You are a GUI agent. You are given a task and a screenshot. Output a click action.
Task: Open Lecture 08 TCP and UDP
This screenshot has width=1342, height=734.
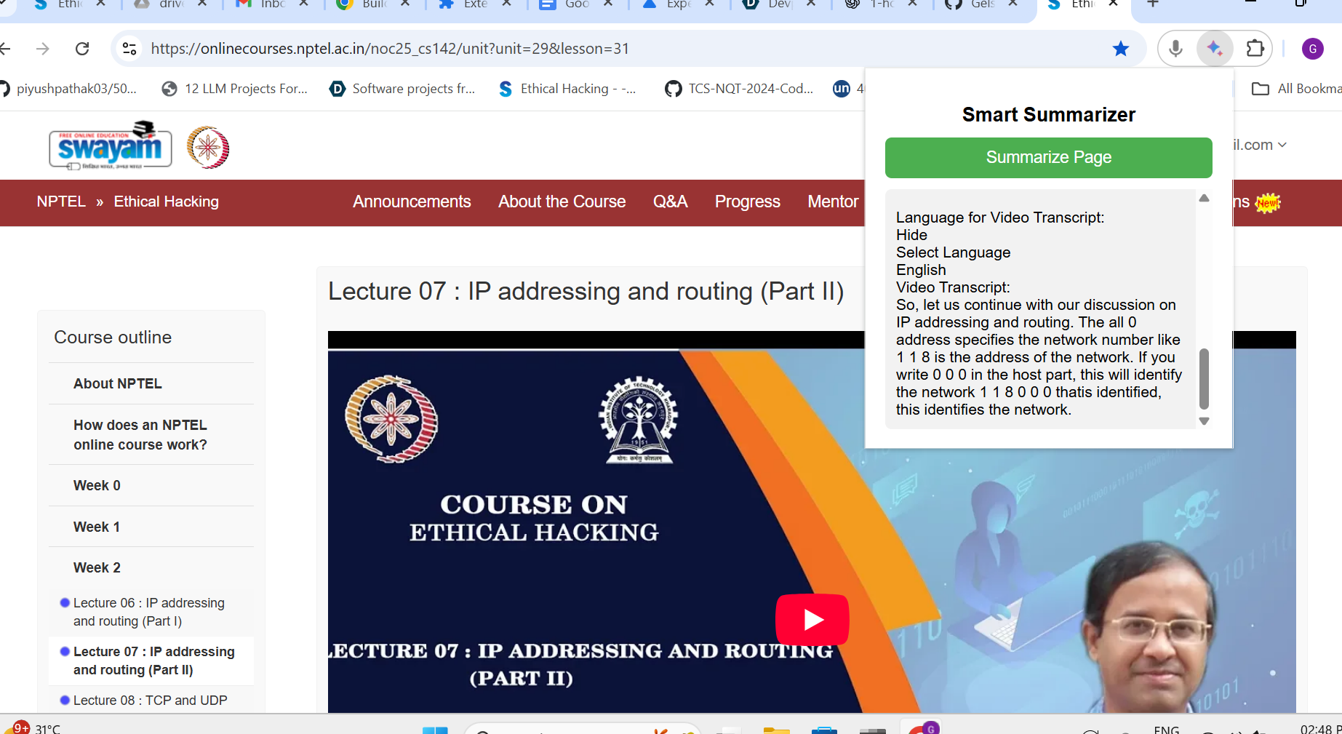coord(150,700)
